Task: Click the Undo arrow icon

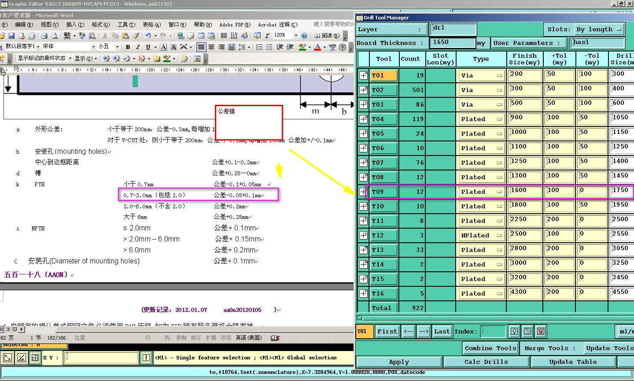Action: click(x=148, y=36)
